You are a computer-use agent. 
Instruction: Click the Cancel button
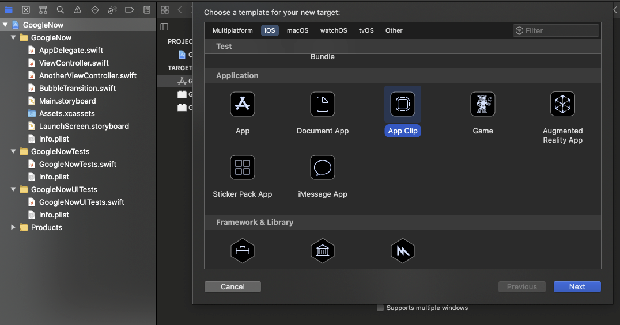coord(233,286)
